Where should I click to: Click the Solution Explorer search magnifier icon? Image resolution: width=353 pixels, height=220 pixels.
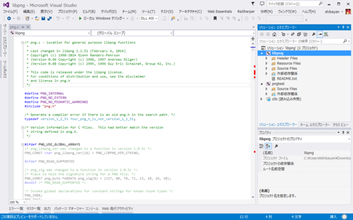point(345,41)
